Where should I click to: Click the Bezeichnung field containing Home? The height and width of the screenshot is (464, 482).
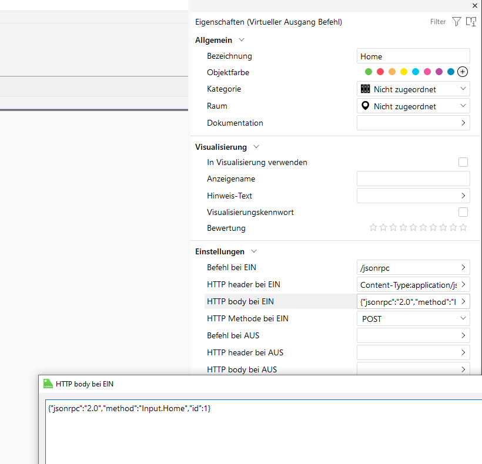[x=413, y=56]
